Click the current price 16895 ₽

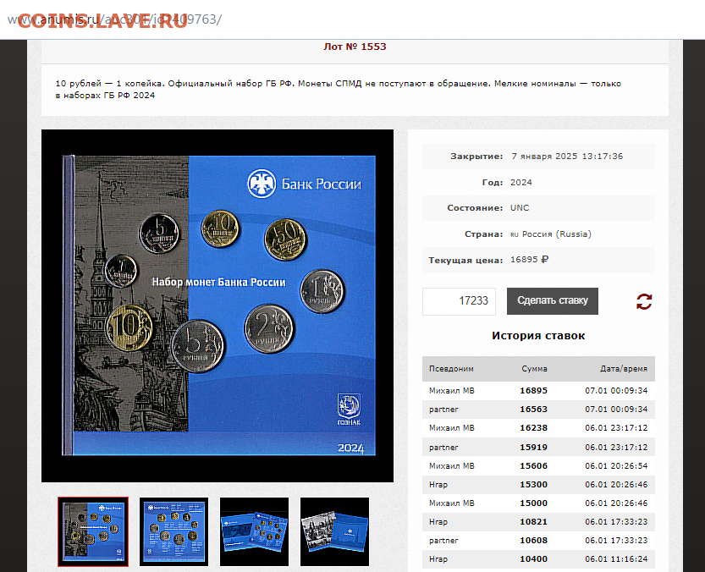(529, 260)
